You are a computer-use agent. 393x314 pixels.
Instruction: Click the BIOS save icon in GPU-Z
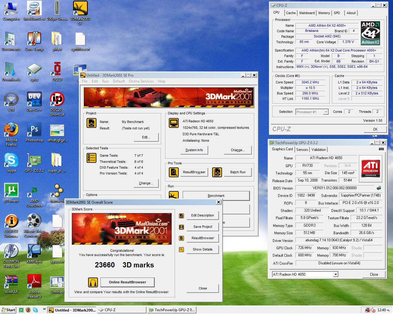379,188
